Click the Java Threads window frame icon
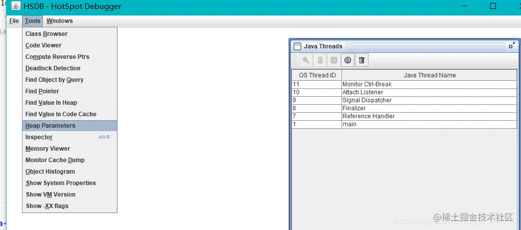Screen dimensions: 521x230 (297, 46)
